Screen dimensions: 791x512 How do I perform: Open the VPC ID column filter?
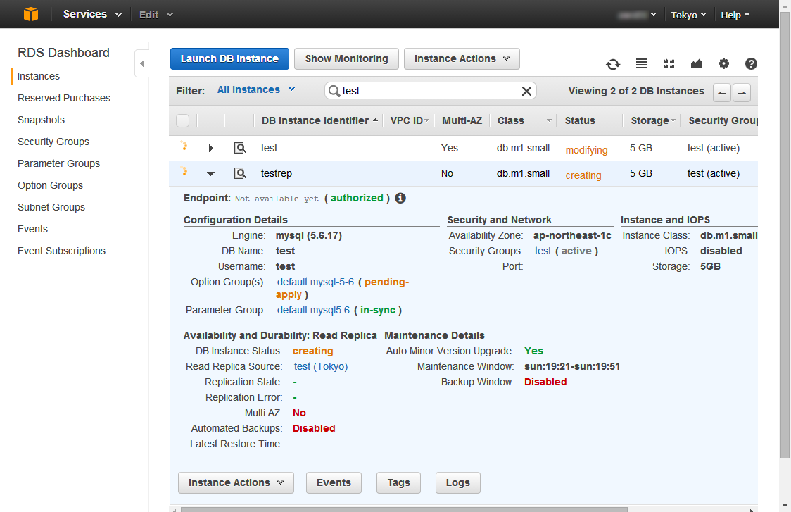426,120
